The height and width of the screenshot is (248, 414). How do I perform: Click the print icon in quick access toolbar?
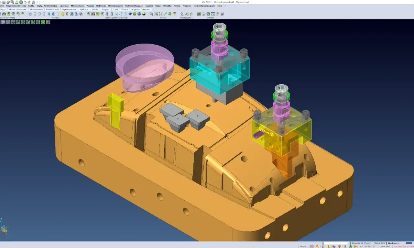(16, 2)
